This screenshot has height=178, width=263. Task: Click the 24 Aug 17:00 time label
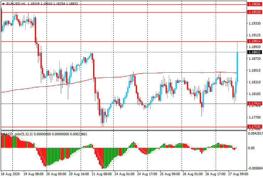tap(147, 174)
